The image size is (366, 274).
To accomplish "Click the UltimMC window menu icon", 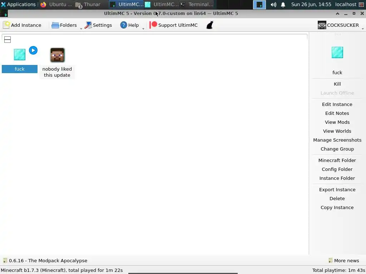I will coord(4,14).
